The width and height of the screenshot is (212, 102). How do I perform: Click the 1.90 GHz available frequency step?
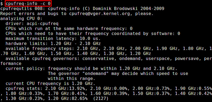(167, 49)
